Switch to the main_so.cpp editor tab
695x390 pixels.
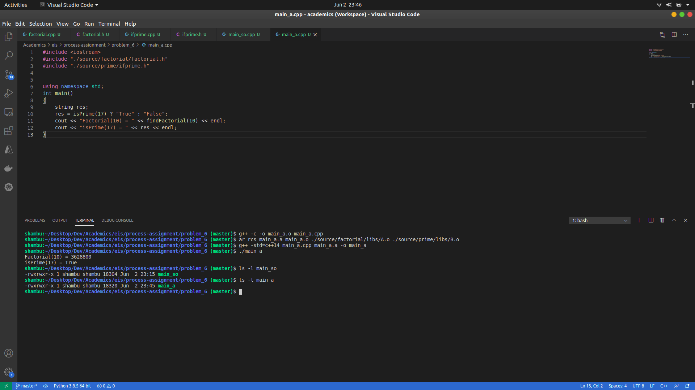coord(241,35)
